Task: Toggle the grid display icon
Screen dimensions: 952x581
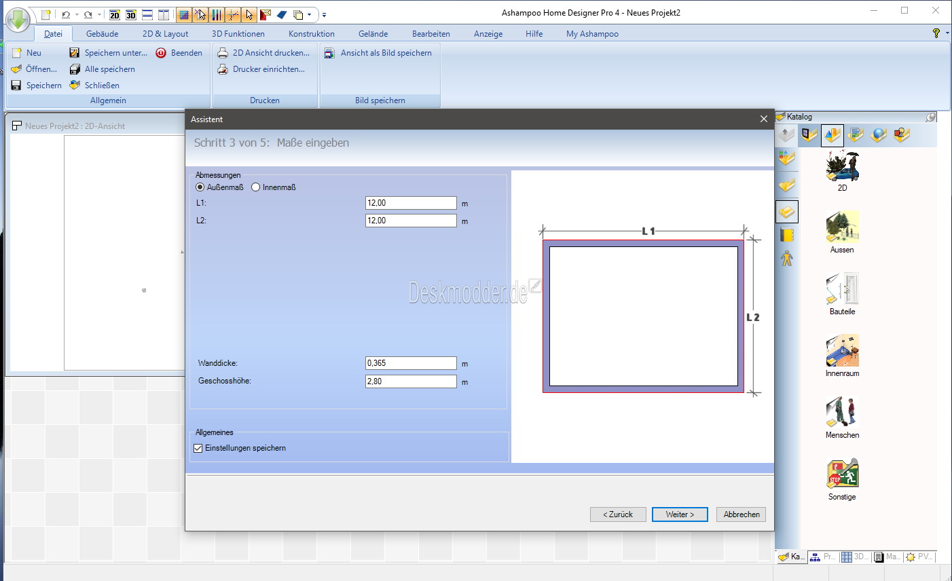Action: pyautogui.click(x=184, y=14)
